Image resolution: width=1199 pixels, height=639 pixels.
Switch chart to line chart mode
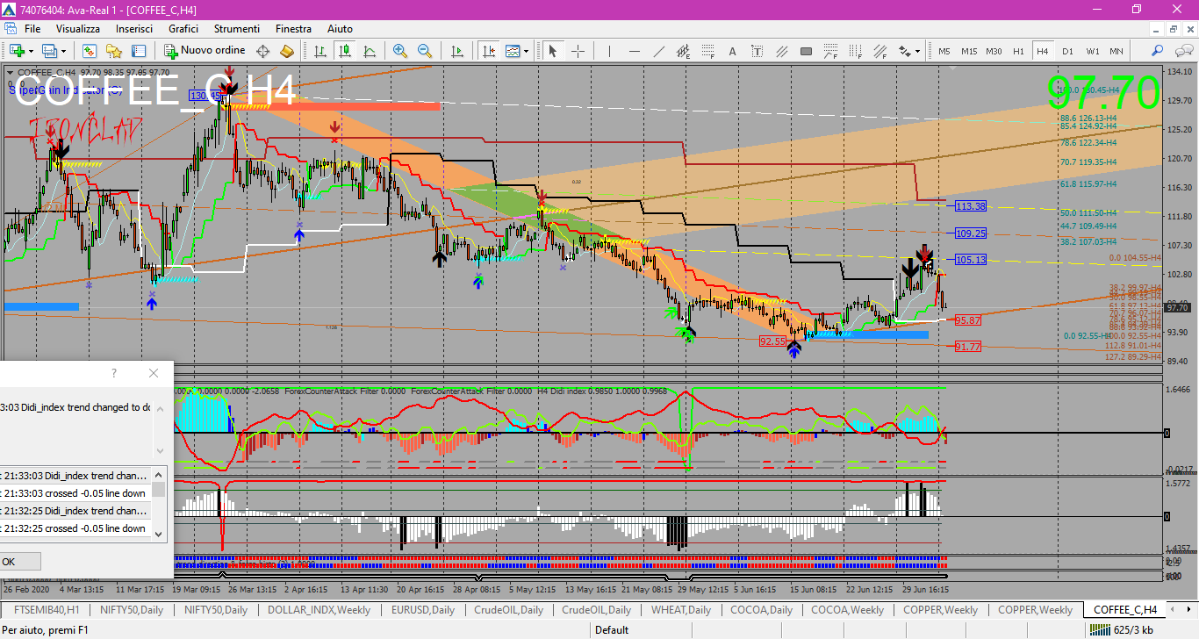tap(370, 51)
